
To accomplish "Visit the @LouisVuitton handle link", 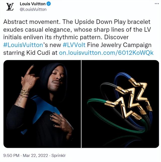I will [33, 9].
